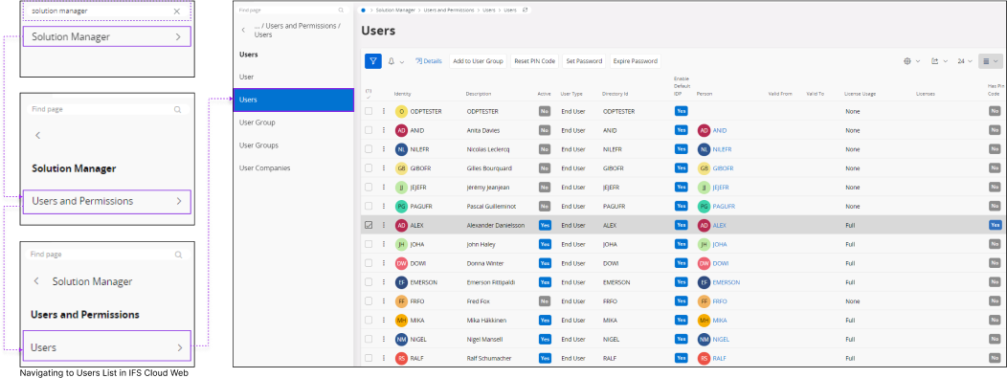Viewport: 1007px width, 378px height.
Task: Check the NIGEL row checkbox
Action: tap(369, 339)
